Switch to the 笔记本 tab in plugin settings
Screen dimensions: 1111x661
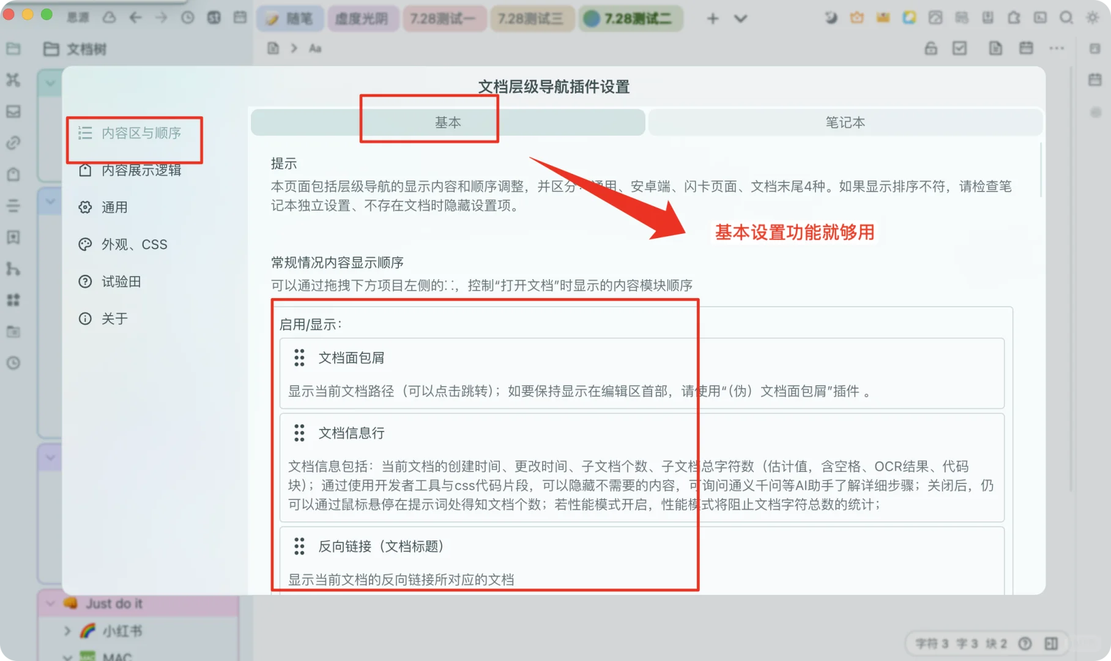pos(845,122)
